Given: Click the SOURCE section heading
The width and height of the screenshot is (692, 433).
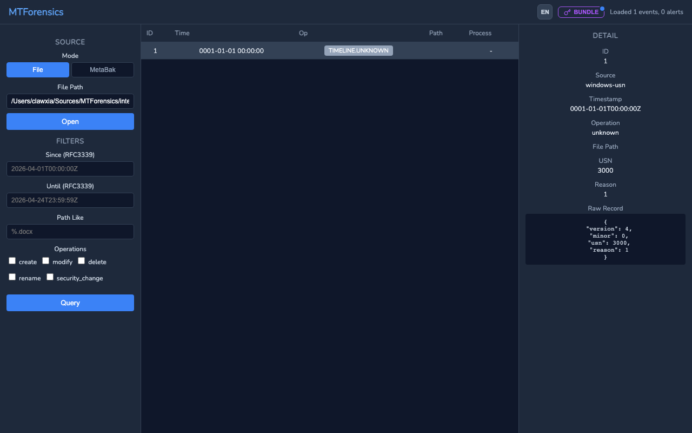Looking at the screenshot, I should (70, 42).
